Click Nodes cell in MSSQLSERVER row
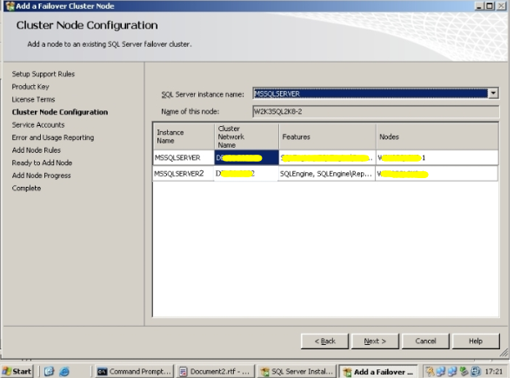Screen dimensions: 514x378 click(437, 157)
